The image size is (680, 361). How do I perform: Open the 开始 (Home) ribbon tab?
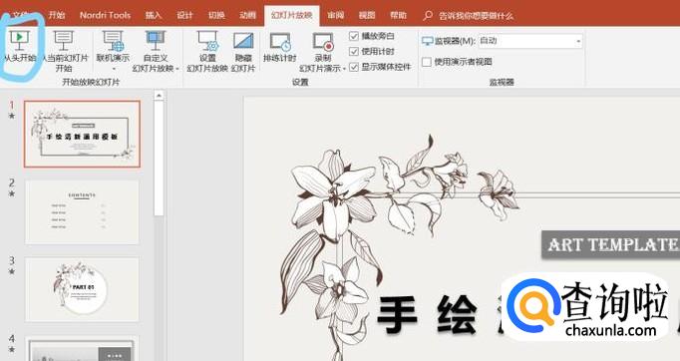click(57, 15)
